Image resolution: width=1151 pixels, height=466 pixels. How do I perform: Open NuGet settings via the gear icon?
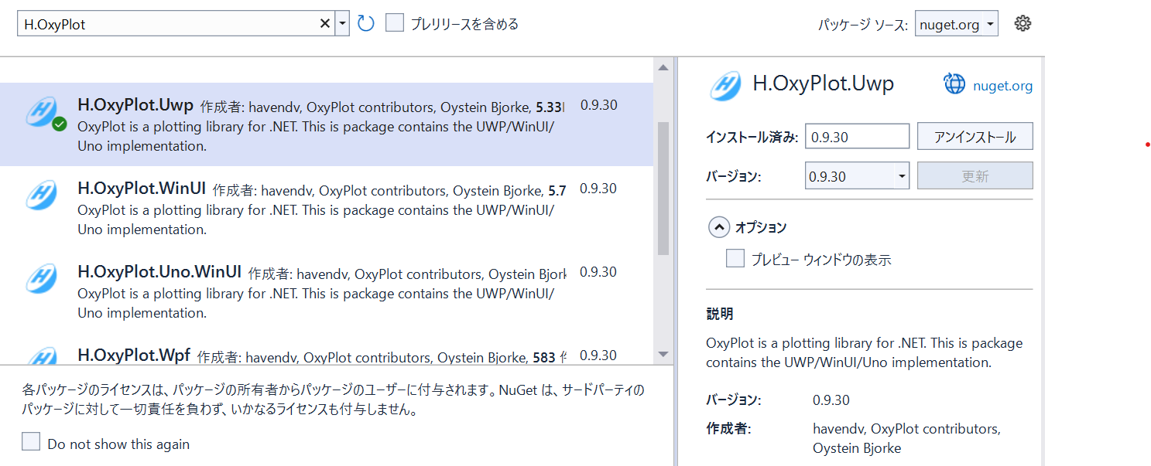point(1023,22)
